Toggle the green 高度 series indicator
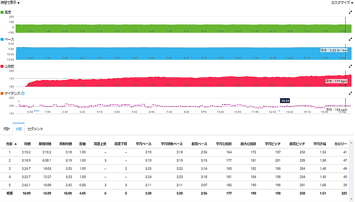 [x=2, y=13]
